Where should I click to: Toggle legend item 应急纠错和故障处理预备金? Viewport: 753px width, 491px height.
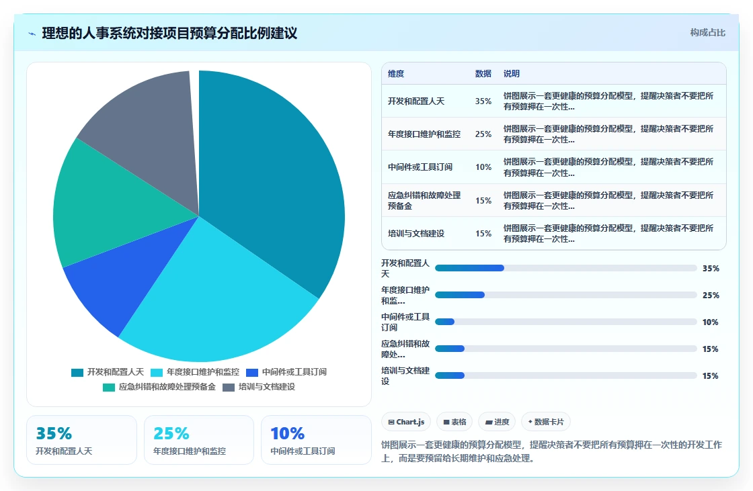[x=159, y=387]
